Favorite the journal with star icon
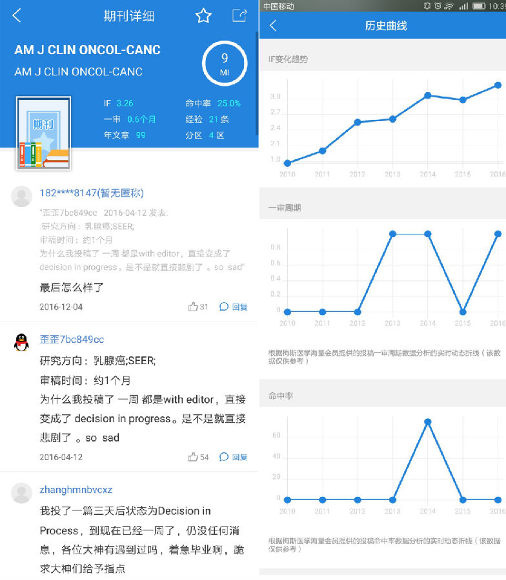Image resolution: width=506 pixels, height=580 pixels. (203, 16)
